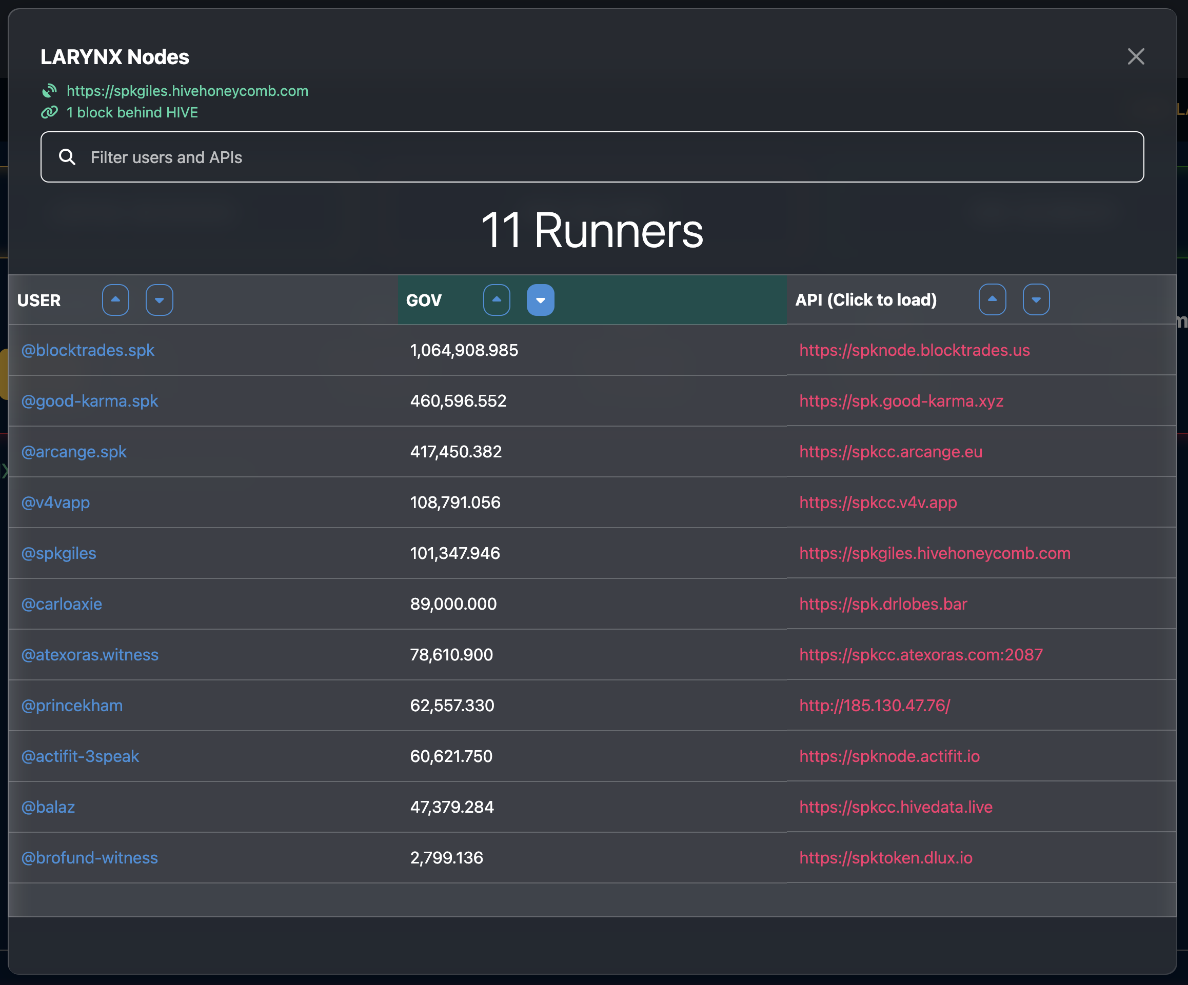The height and width of the screenshot is (985, 1188).
Task: Focus the Filter users and APIs field
Action: (592, 157)
